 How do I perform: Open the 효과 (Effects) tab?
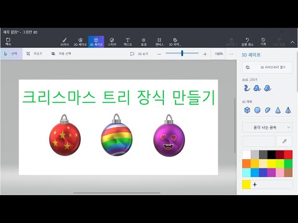coord(143,42)
